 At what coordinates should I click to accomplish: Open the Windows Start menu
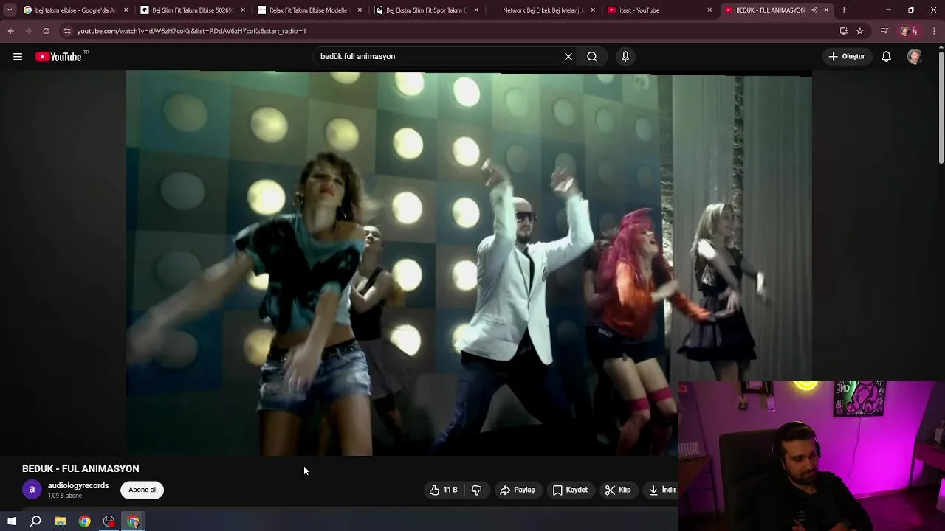11,521
